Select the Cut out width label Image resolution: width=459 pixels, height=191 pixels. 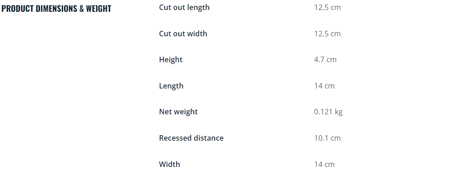(183, 34)
